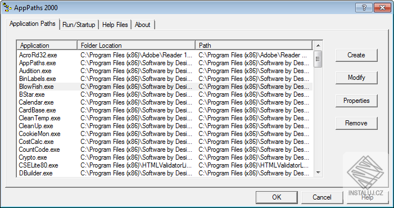The height and width of the screenshot is (208, 394).
Task: Click the Modify button
Action: click(x=356, y=78)
